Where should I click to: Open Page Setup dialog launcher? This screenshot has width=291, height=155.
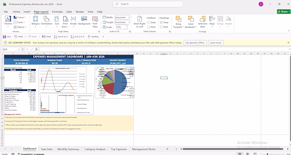(99, 31)
